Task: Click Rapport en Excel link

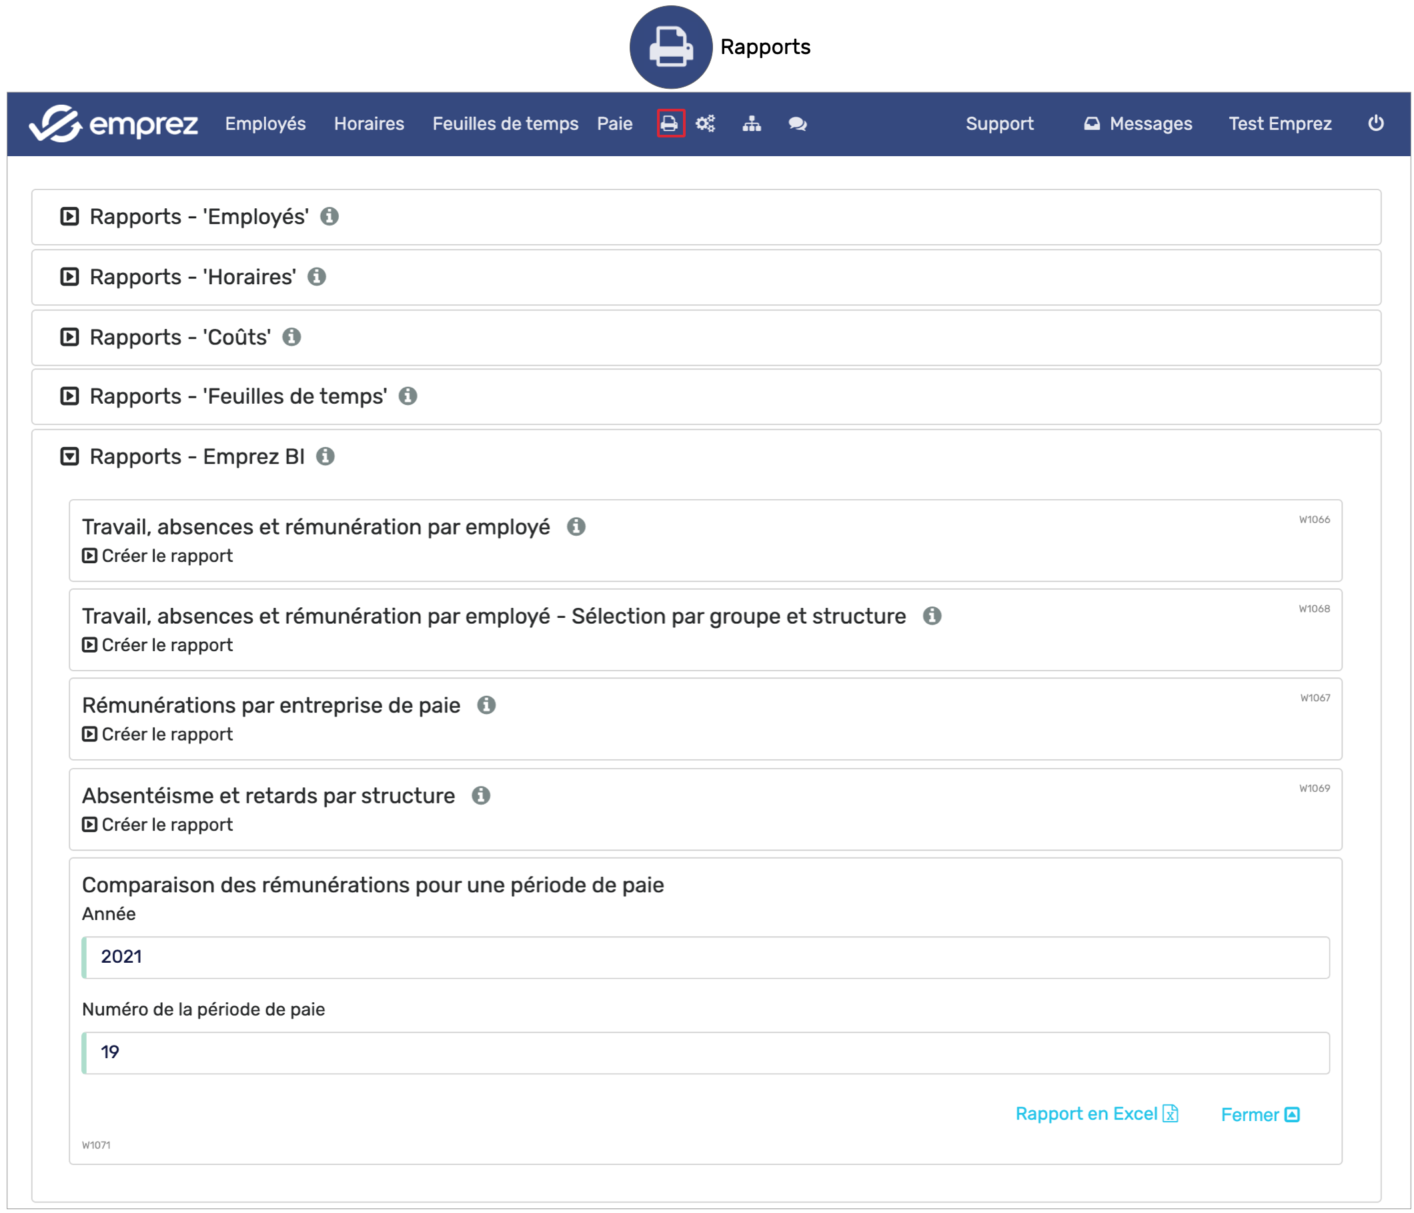Action: [x=1096, y=1114]
